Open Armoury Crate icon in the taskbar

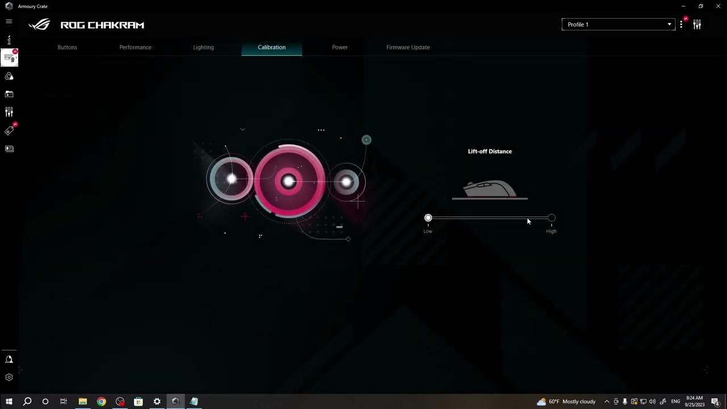(176, 402)
